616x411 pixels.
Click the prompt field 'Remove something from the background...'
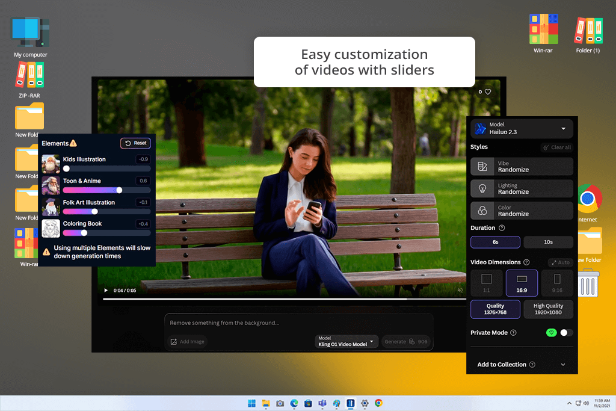(298, 323)
